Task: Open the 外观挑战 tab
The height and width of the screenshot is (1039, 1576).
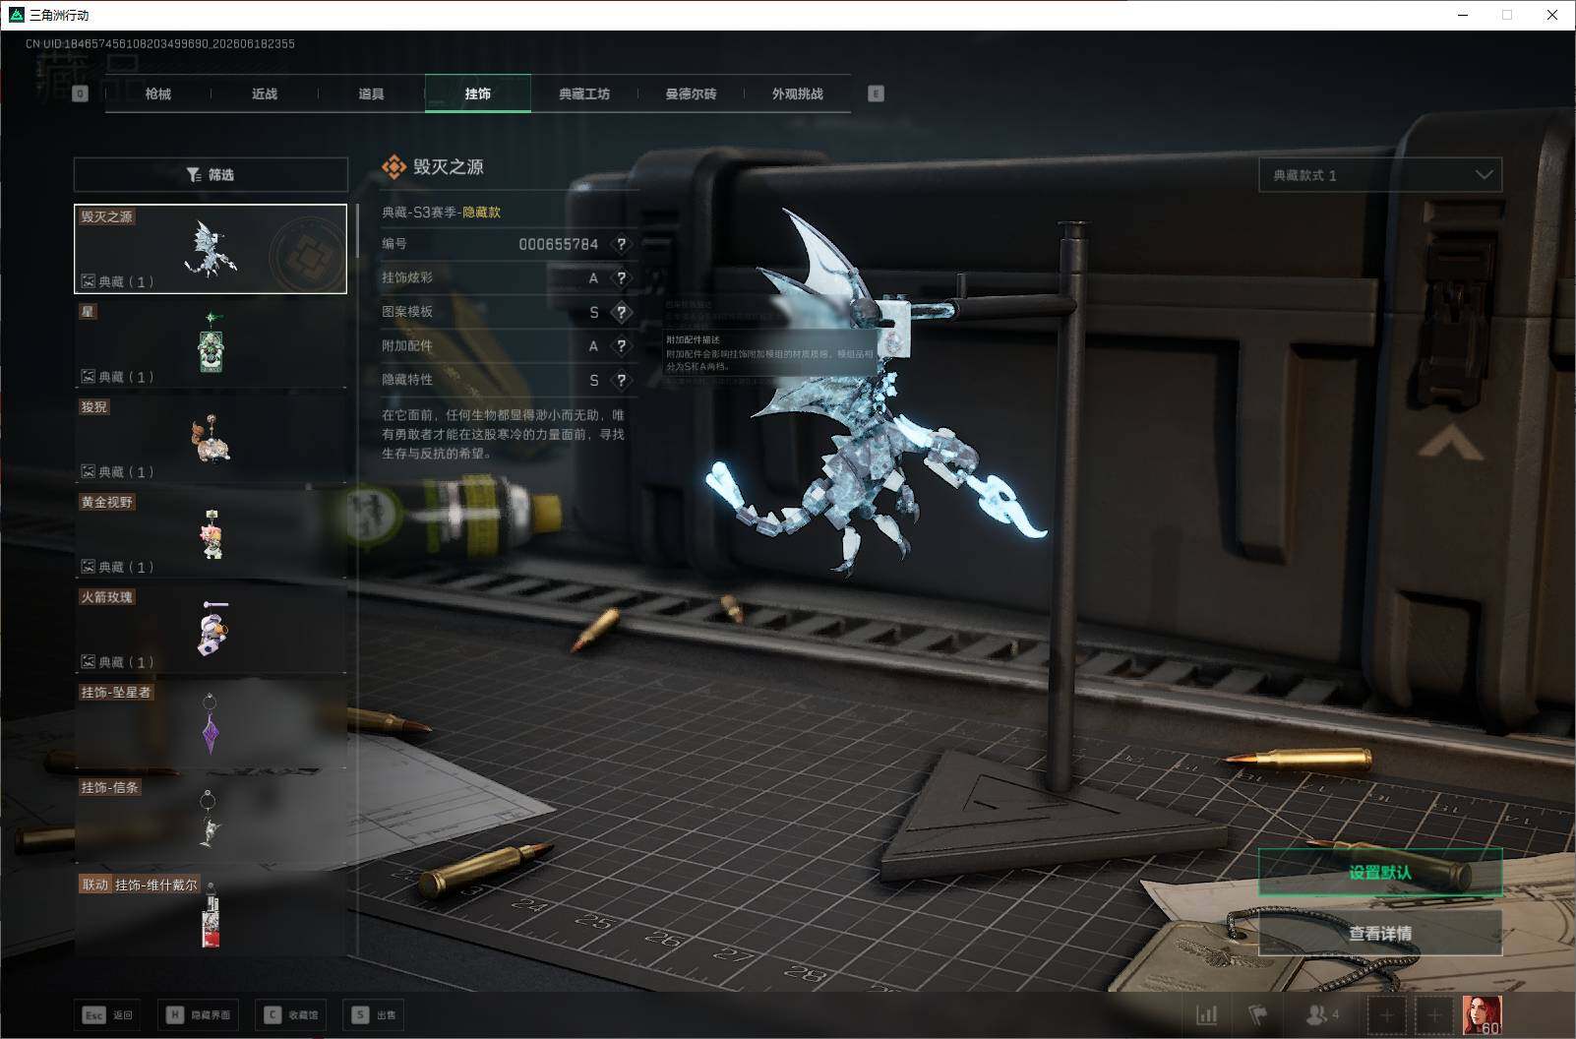Action: 797,93
